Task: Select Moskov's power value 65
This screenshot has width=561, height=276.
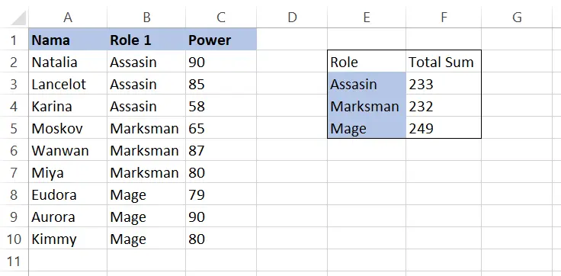Action: [x=221, y=128]
